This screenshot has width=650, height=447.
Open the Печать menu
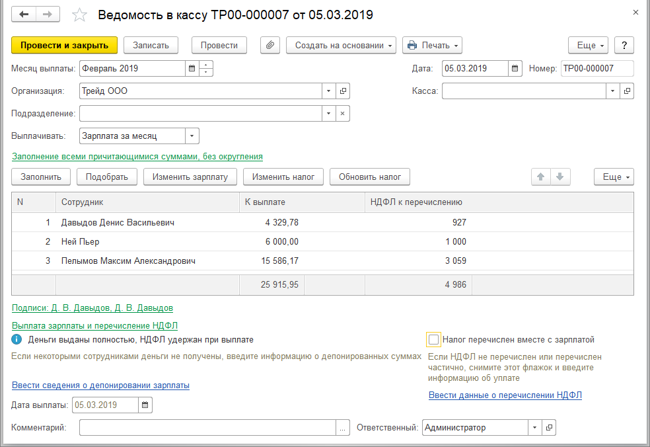432,45
